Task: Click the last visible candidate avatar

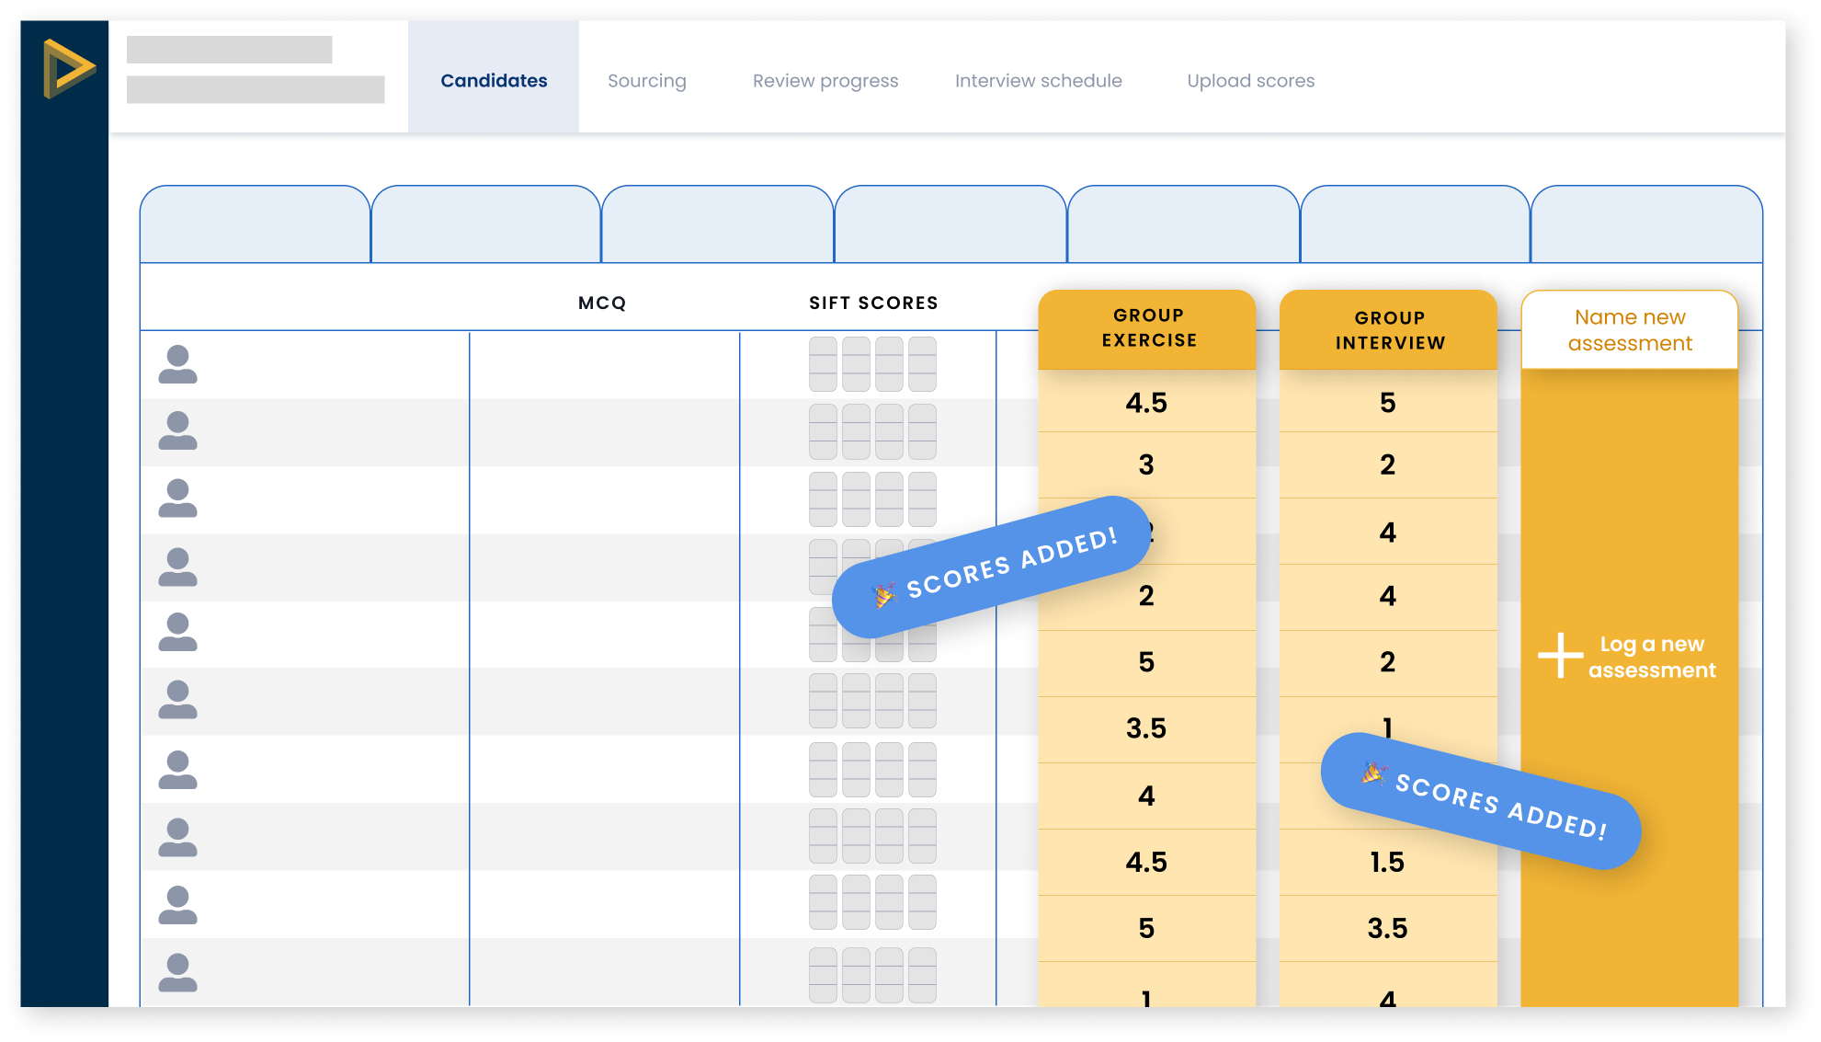Action: [177, 973]
